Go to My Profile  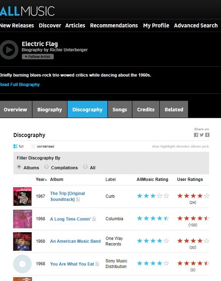[156, 25]
